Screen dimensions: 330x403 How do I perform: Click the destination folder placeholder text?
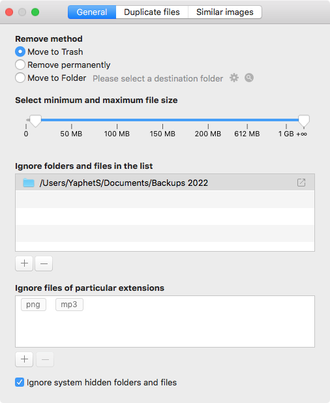pos(158,78)
